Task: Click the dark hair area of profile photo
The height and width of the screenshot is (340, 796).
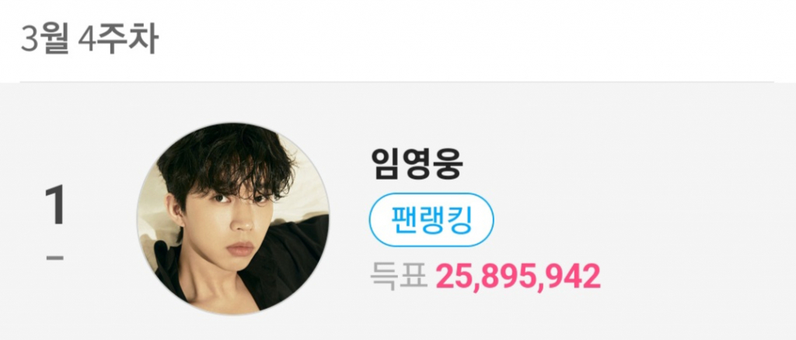Action: [223, 157]
